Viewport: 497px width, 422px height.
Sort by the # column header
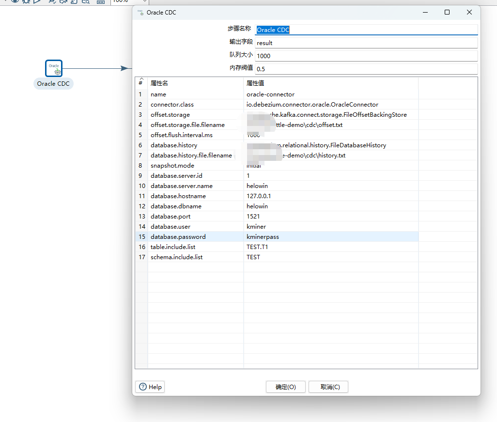tap(141, 83)
